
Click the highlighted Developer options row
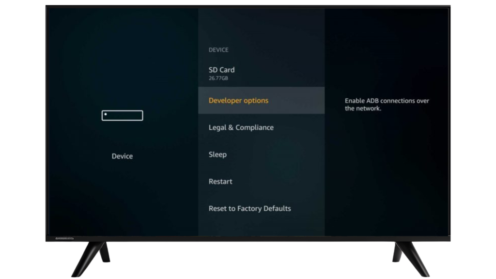click(262, 100)
